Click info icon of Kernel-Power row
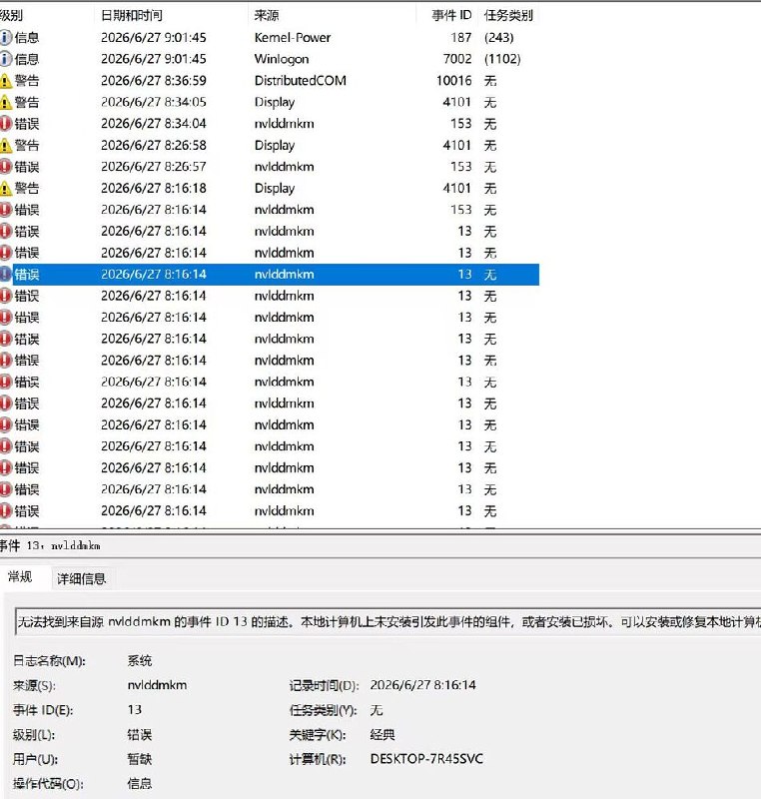Screen dimensions: 761x799 pos(6,37)
